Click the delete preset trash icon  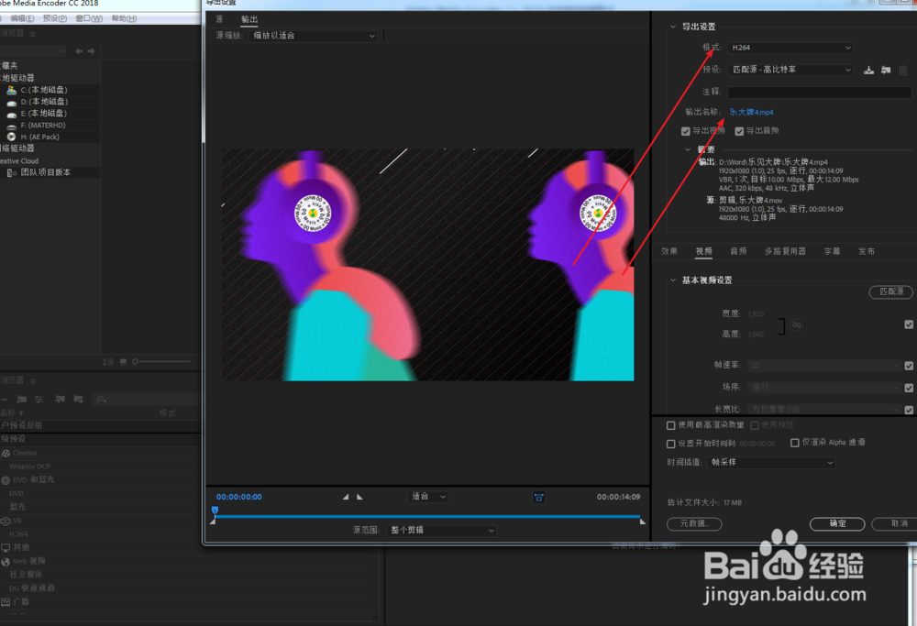pyautogui.click(x=903, y=71)
